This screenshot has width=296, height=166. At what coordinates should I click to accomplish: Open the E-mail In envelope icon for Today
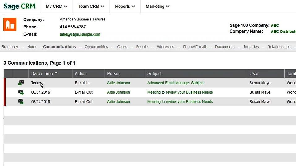21,83
